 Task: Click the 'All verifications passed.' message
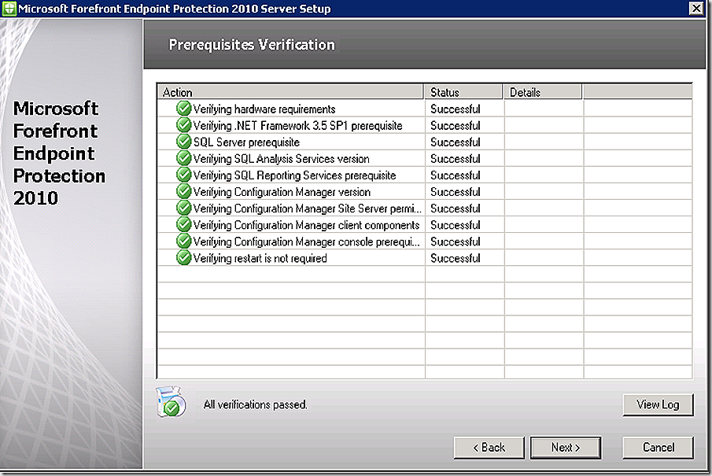point(255,404)
